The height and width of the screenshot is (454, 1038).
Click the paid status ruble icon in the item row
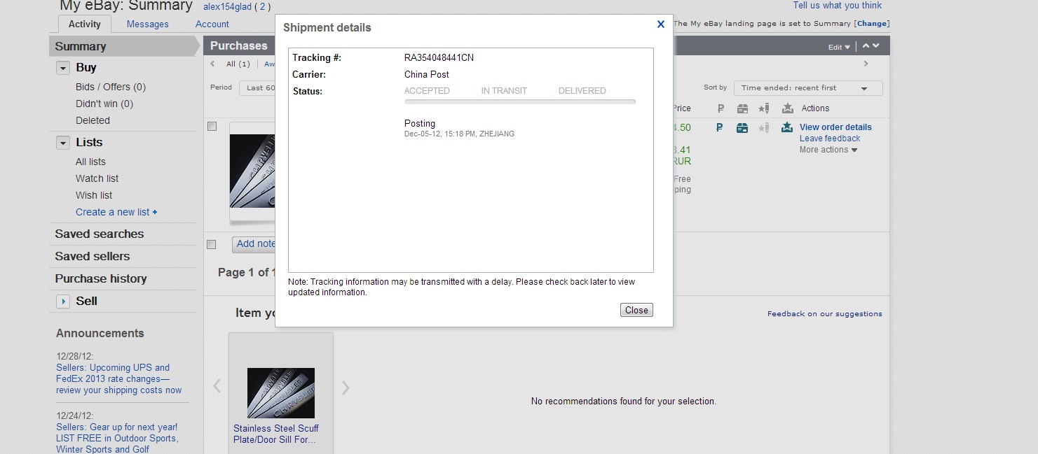[720, 127]
